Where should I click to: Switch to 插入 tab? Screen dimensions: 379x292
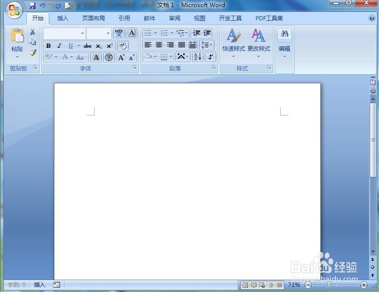62,18
